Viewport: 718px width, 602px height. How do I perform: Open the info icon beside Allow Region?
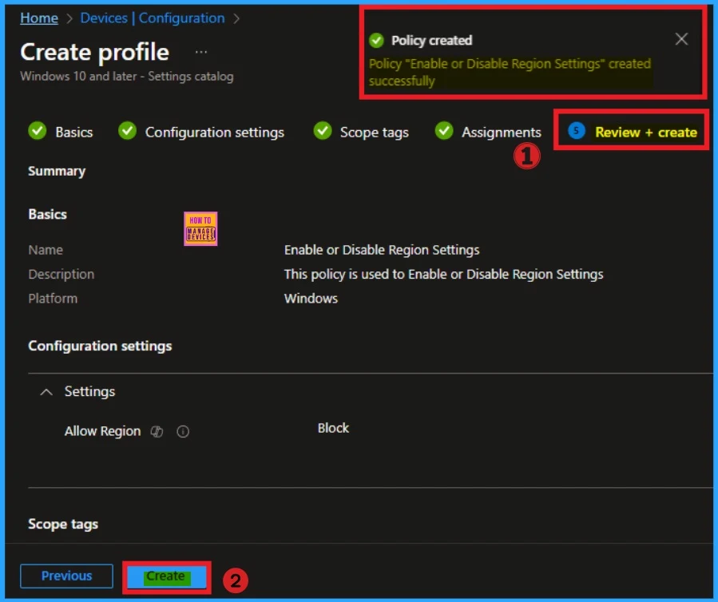tap(183, 431)
